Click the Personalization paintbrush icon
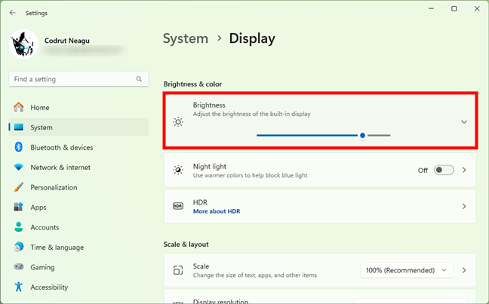 [19, 187]
